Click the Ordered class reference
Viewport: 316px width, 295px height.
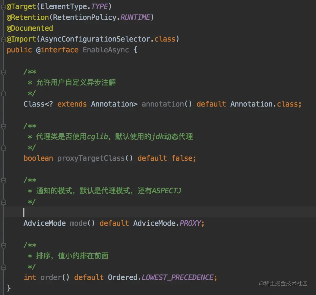[122, 278]
